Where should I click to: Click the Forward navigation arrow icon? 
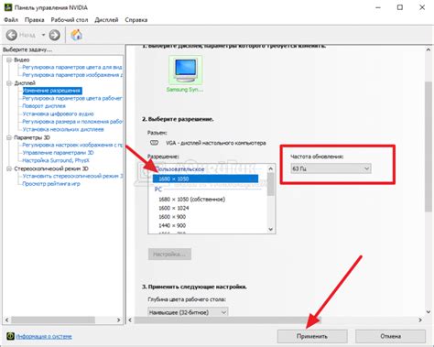tap(54, 35)
